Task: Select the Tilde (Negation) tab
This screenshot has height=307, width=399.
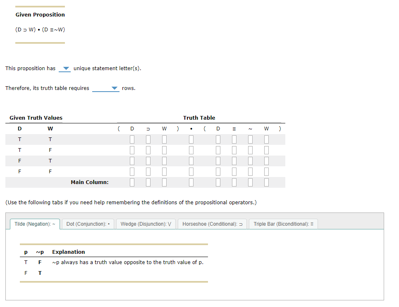Action: (x=35, y=224)
